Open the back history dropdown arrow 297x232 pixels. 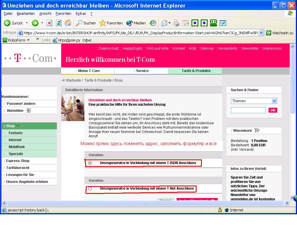tap(27, 23)
